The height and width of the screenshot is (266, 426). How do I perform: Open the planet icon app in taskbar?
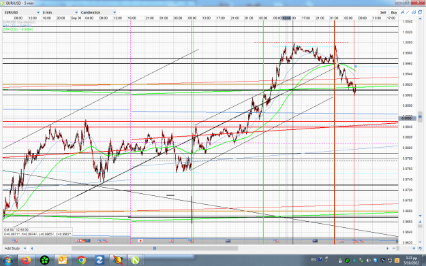pos(118,261)
